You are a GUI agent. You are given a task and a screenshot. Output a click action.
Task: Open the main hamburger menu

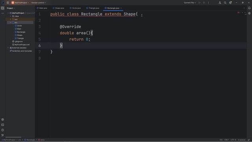point(8,3)
